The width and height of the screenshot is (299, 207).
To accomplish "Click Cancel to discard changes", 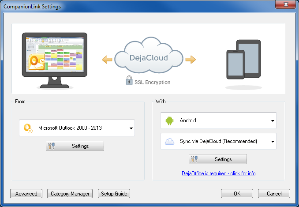I will [x=274, y=194].
